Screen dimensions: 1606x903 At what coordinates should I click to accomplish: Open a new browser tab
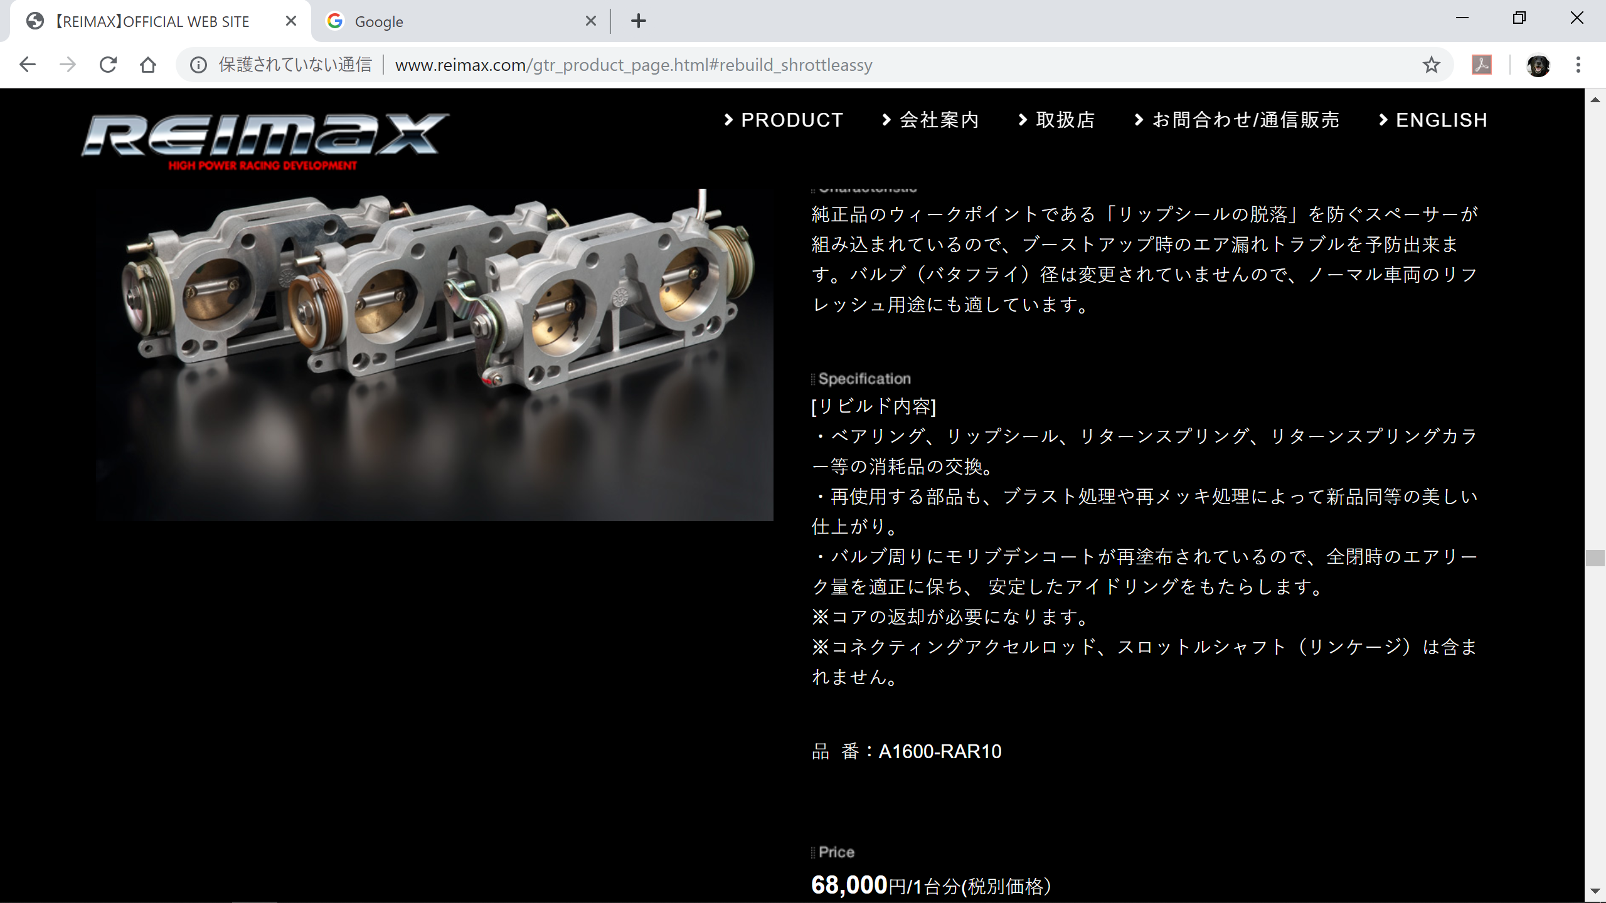[x=638, y=21]
